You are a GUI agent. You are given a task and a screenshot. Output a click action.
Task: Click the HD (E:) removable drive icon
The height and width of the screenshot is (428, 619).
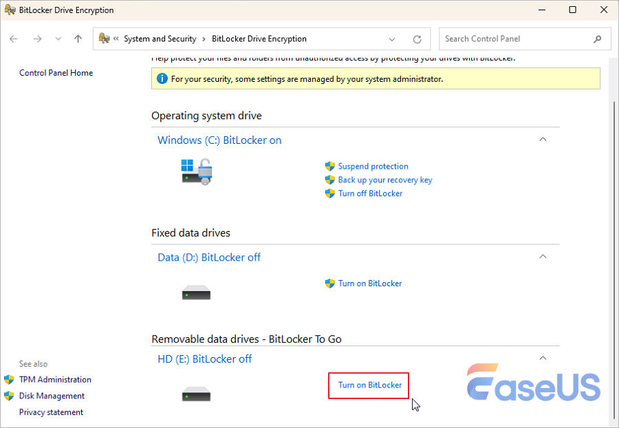[x=196, y=394]
